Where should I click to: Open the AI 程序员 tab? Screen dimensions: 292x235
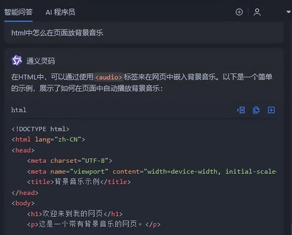click(61, 12)
